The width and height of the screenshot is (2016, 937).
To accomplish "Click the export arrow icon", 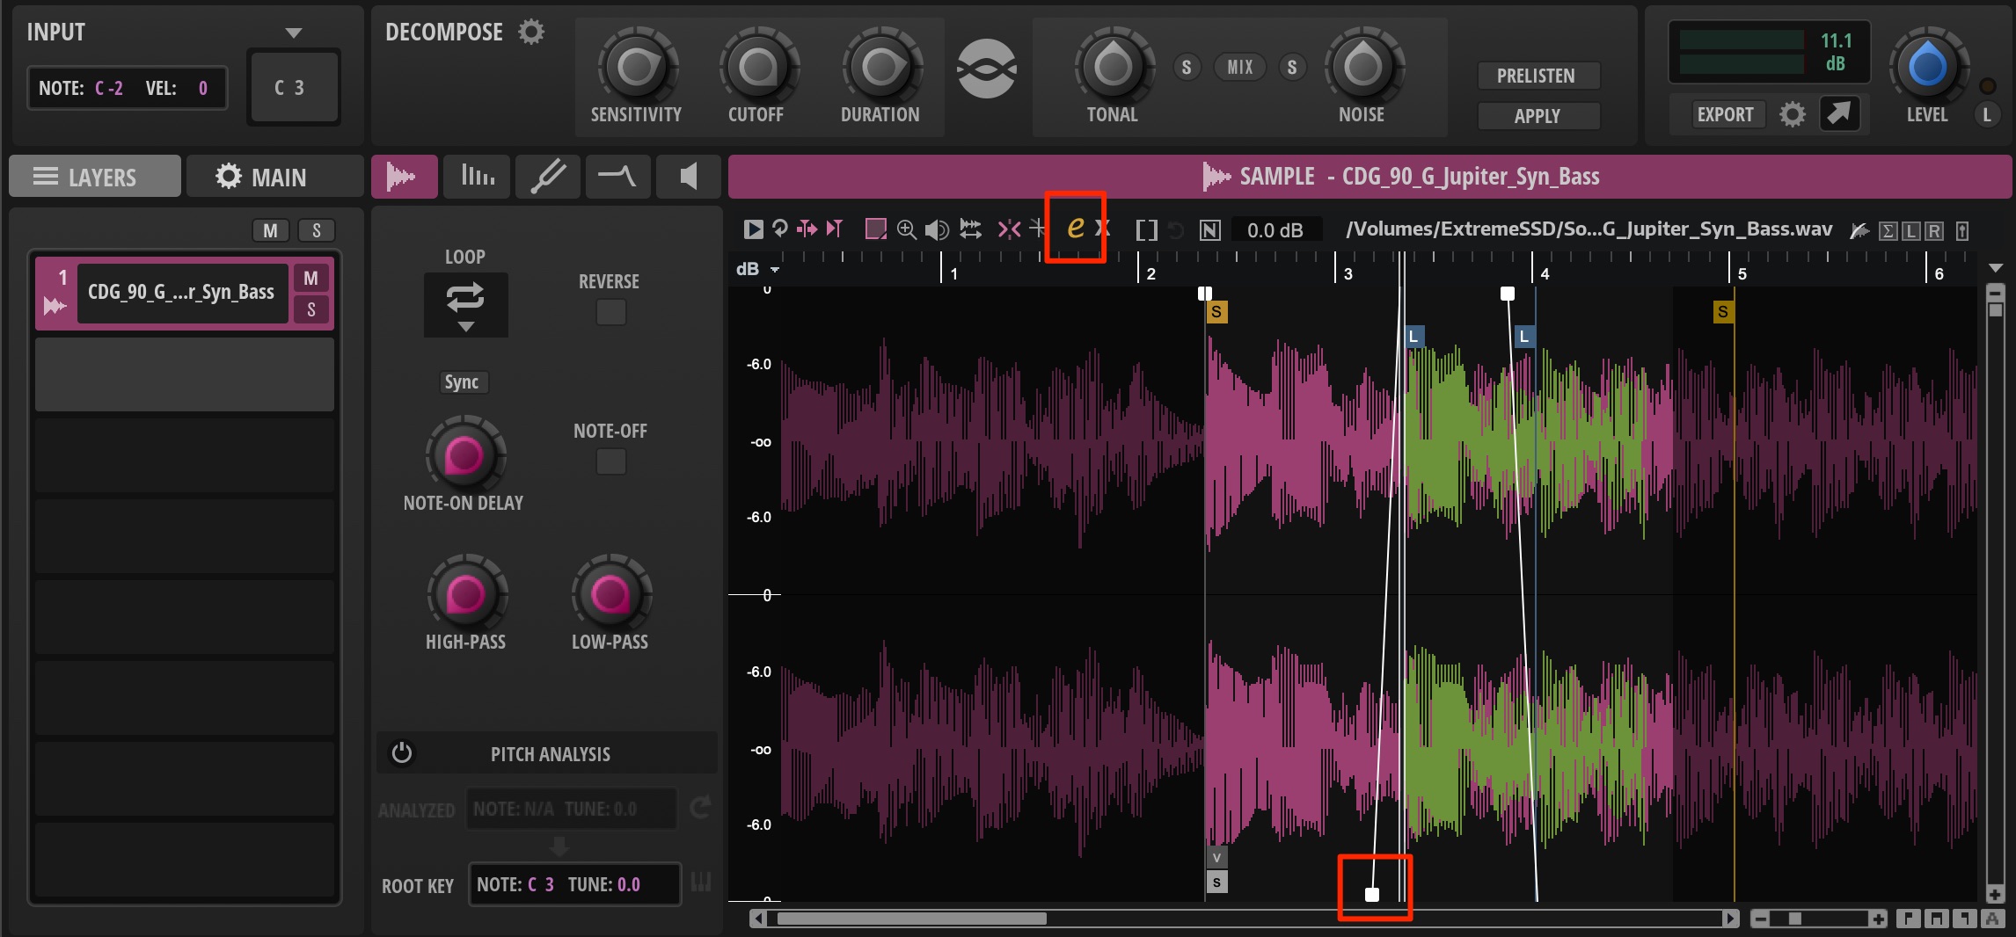I will [1839, 113].
